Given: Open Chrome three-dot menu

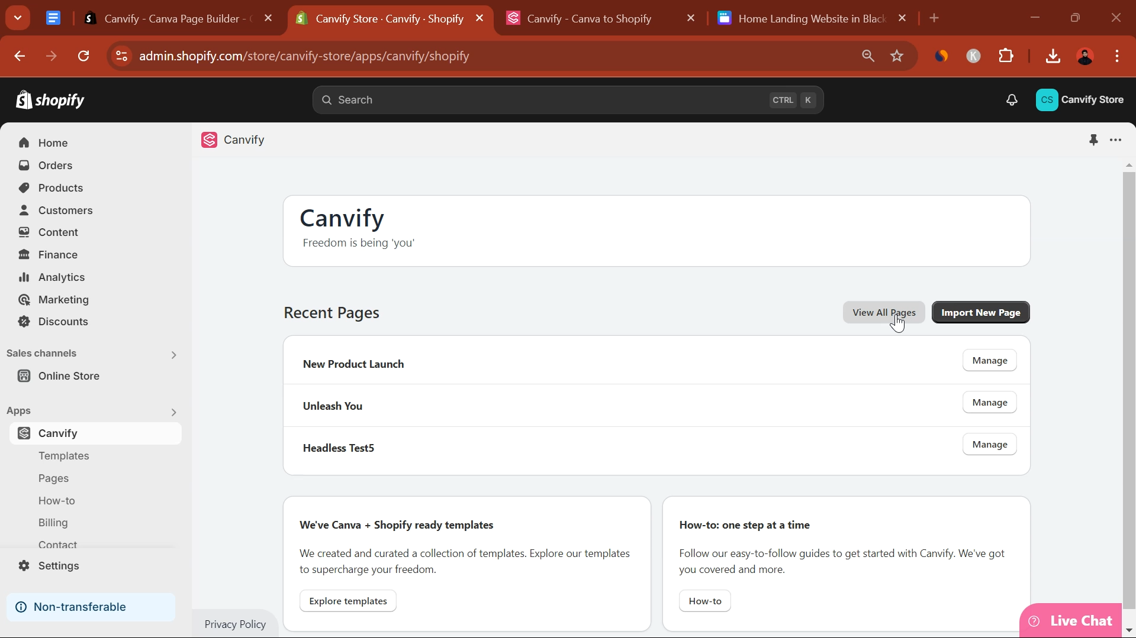Looking at the screenshot, I should point(1117,56).
